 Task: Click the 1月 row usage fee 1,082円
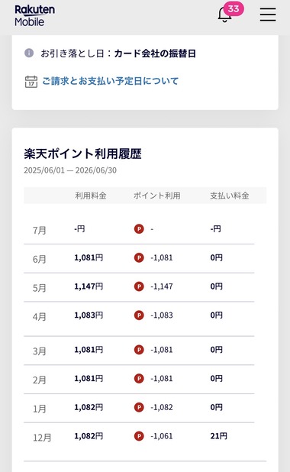(89, 407)
